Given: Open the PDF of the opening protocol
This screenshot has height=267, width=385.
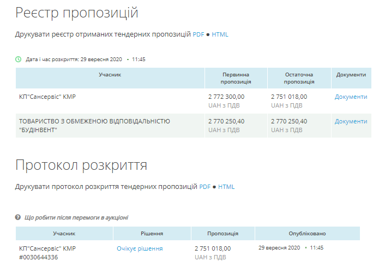Looking at the screenshot, I should pos(205,187).
